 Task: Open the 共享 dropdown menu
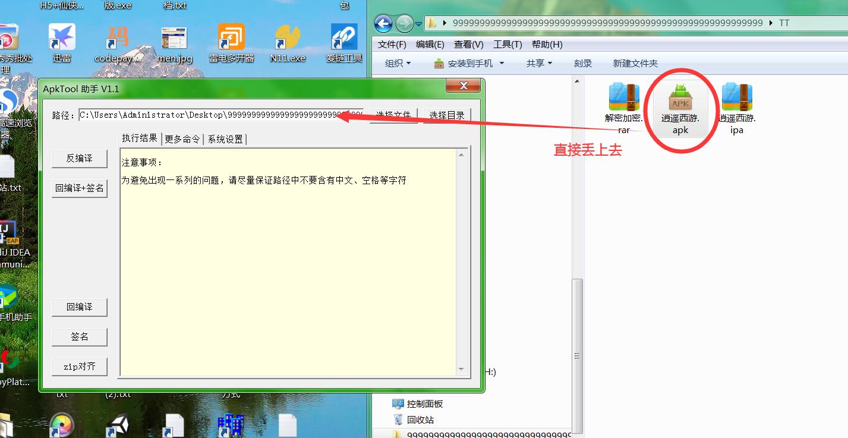539,63
